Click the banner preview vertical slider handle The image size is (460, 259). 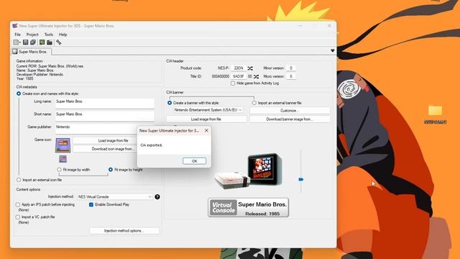point(300,179)
